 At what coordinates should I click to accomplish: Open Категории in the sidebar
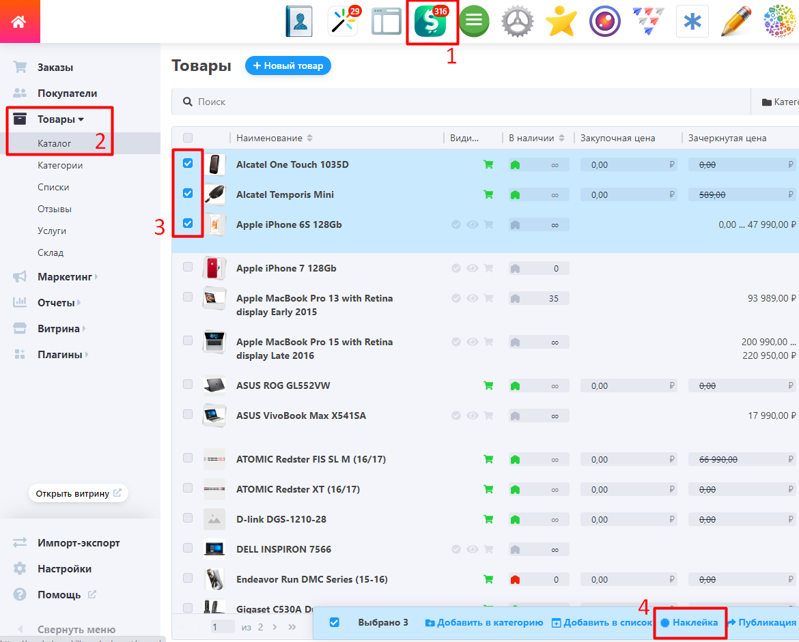pos(60,165)
